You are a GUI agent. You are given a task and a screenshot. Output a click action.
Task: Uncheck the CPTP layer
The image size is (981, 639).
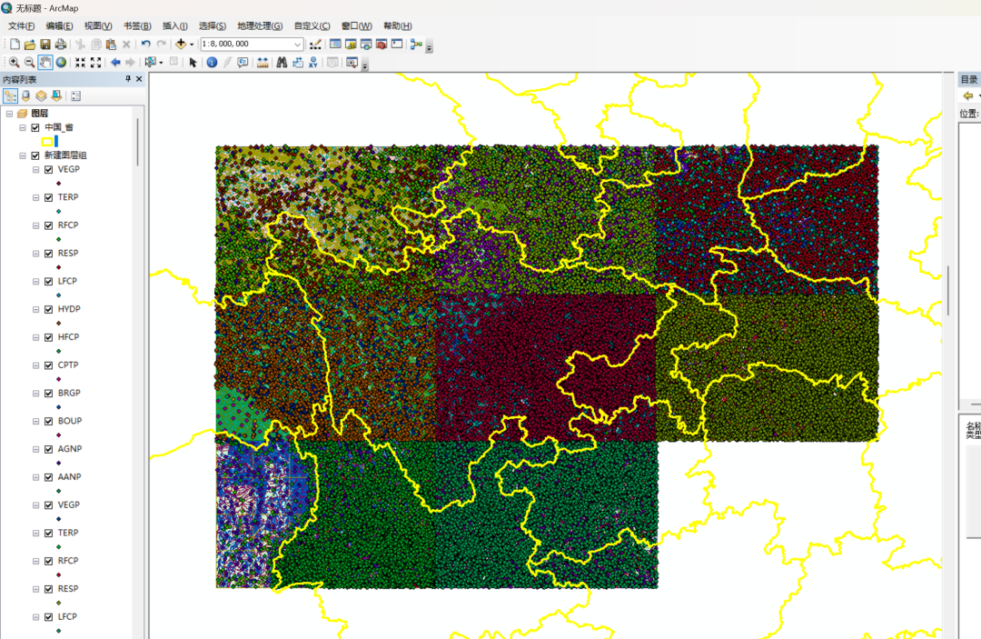coord(49,365)
